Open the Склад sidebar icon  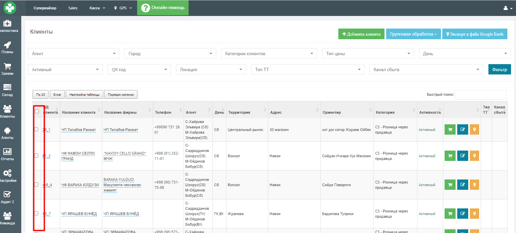click(7, 87)
